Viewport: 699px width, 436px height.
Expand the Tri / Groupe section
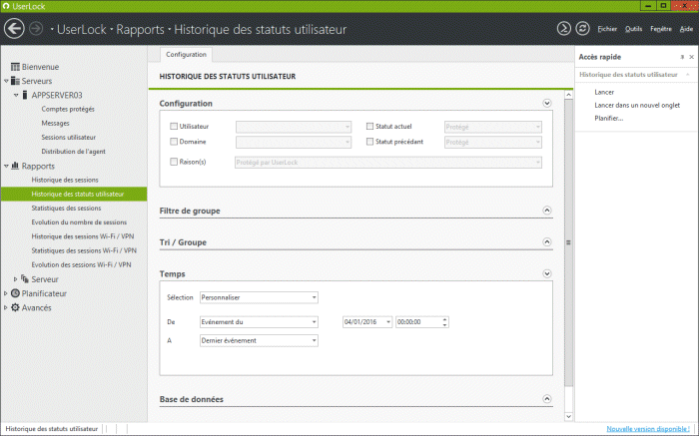point(547,241)
